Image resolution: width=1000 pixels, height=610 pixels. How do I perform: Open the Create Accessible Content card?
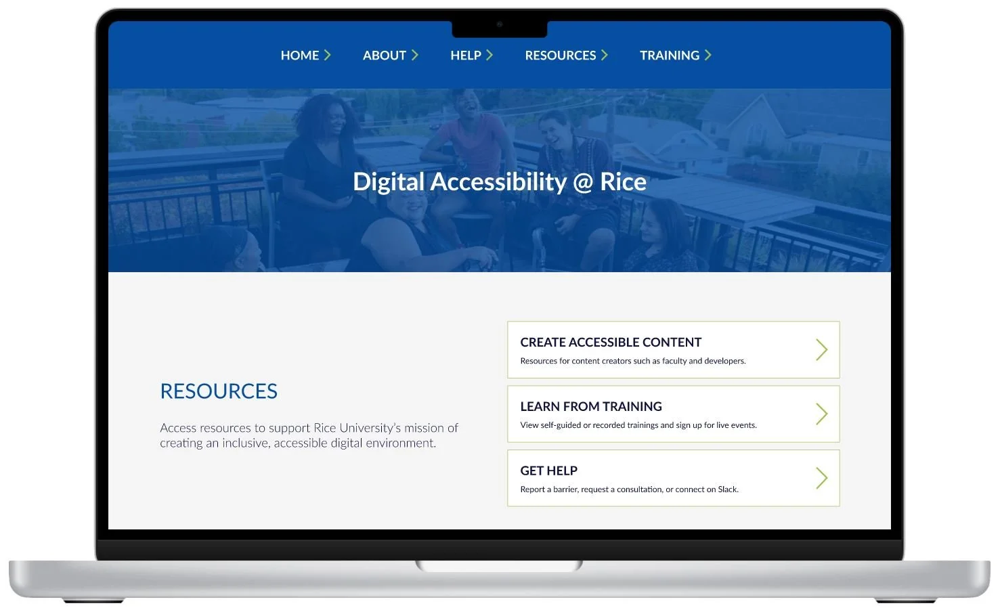pos(674,350)
